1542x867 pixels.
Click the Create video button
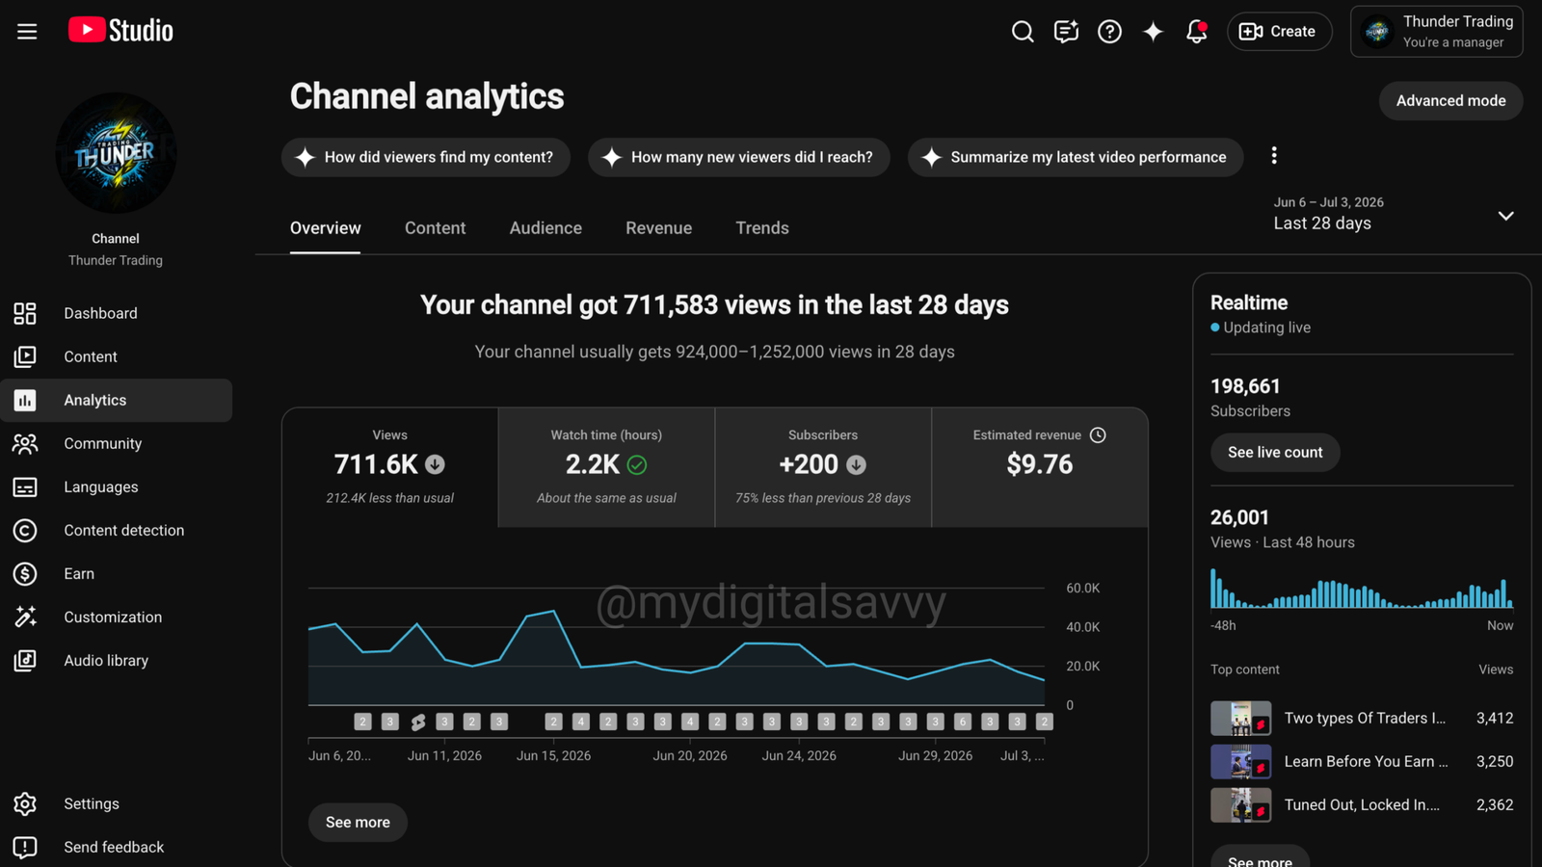[1279, 32]
